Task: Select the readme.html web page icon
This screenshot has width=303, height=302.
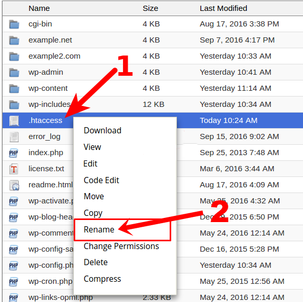Action: tap(15, 185)
